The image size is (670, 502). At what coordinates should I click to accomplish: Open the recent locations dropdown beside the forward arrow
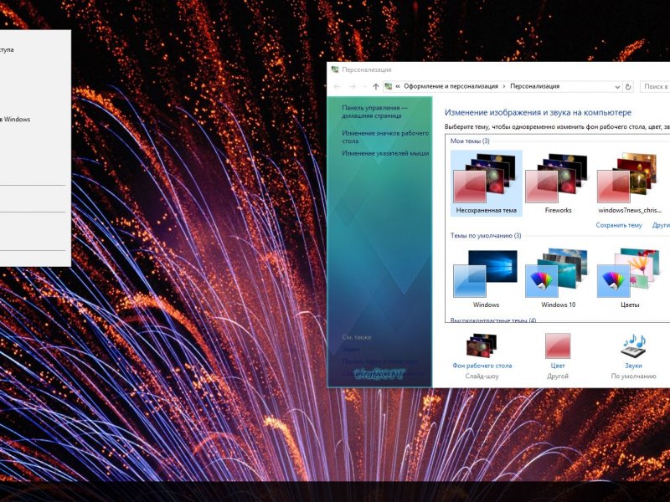364,87
